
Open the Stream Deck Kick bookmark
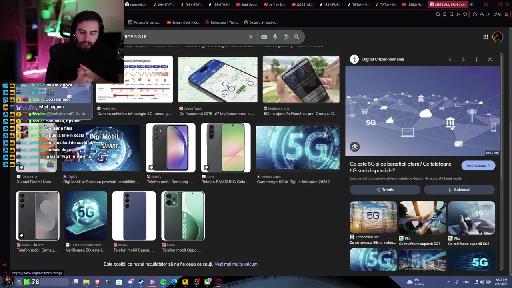tap(183, 22)
